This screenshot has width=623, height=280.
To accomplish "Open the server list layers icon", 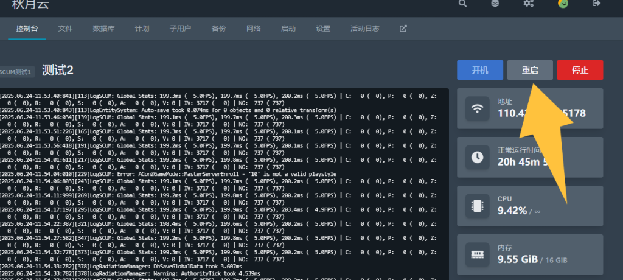I will point(495,4).
